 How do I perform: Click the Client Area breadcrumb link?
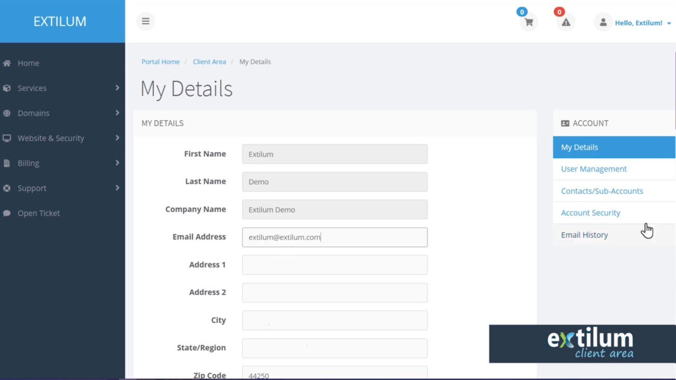coord(209,62)
